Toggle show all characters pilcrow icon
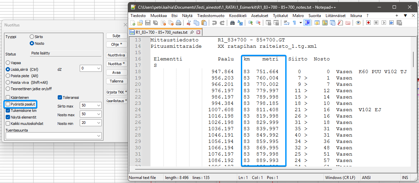This screenshot has height=183, width=419. (294, 23)
